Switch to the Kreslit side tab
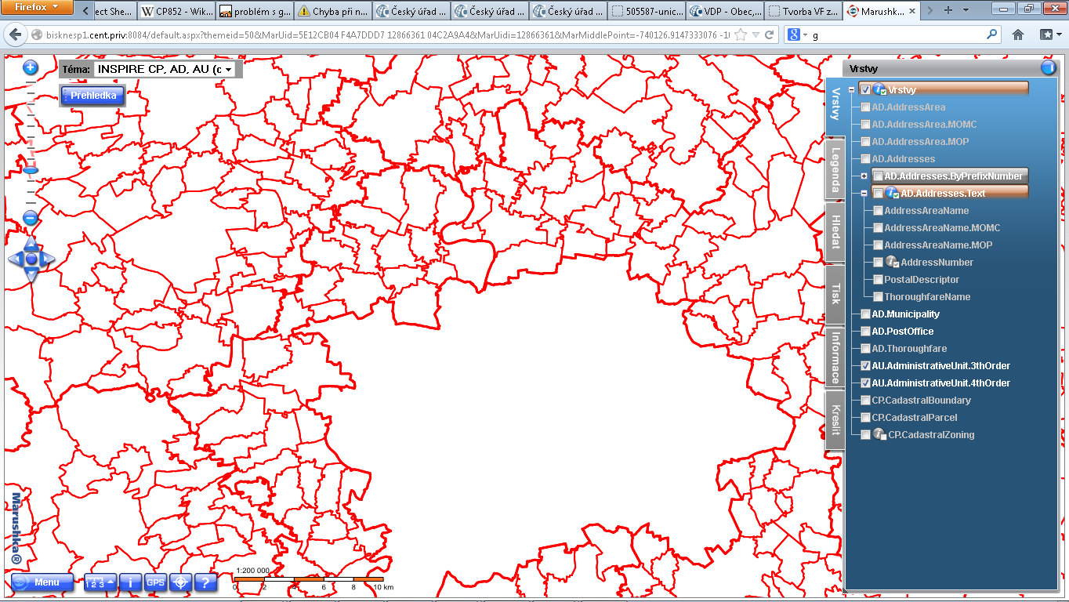This screenshot has width=1069, height=602. (835, 419)
